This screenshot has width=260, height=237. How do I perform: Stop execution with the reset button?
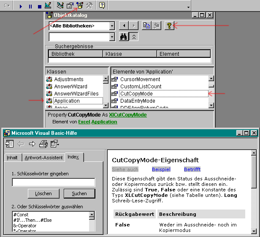[x=40, y=6]
